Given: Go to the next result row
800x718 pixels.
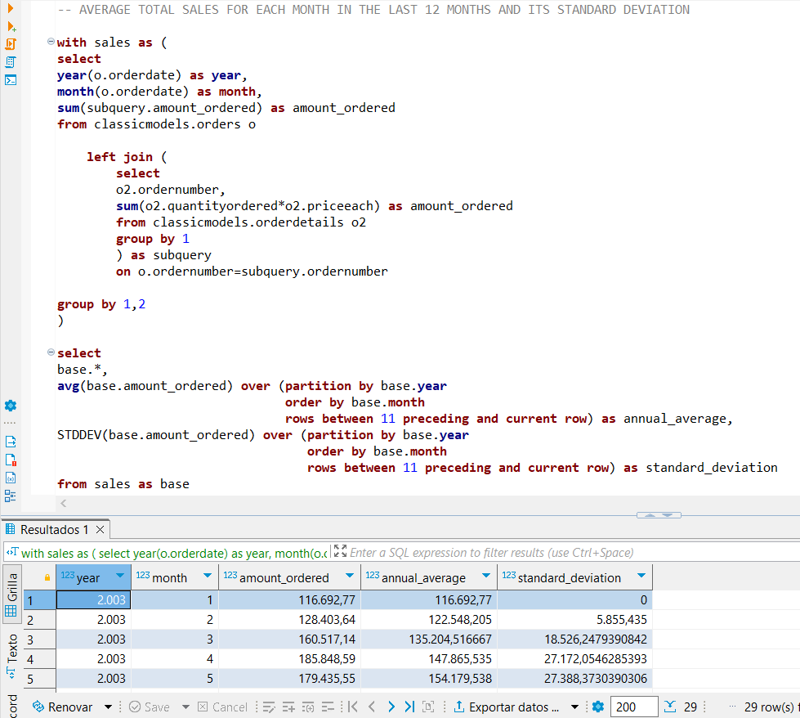Looking at the screenshot, I should (391, 707).
